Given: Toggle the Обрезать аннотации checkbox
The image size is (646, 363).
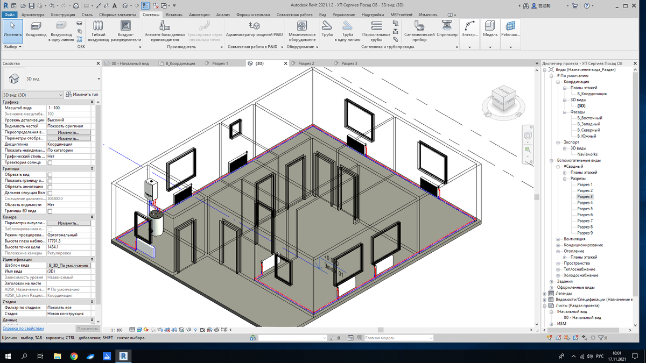Looking at the screenshot, I should pos(50,187).
